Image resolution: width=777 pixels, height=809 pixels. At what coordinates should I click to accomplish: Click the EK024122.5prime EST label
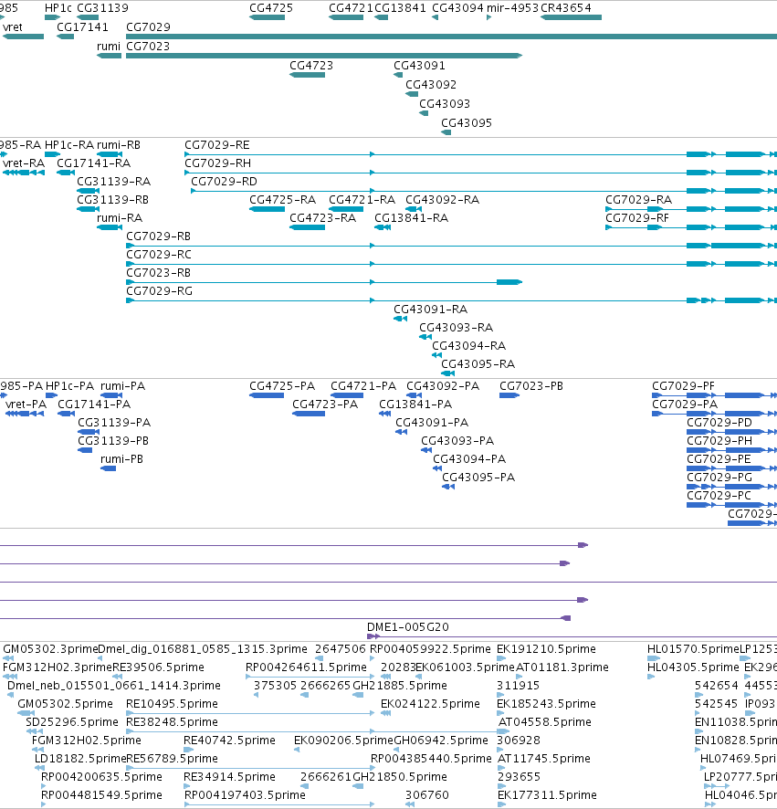[430, 704]
